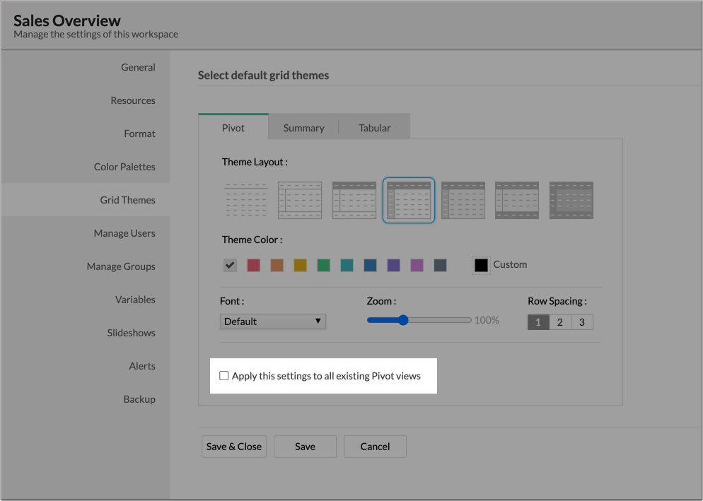The image size is (703, 501).
Task: Open the black Custom color picker
Action: [x=481, y=265]
